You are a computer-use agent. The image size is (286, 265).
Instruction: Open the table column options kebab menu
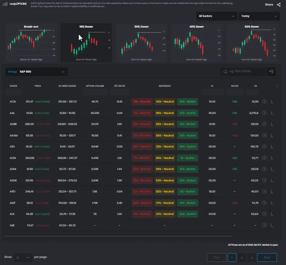point(277,86)
